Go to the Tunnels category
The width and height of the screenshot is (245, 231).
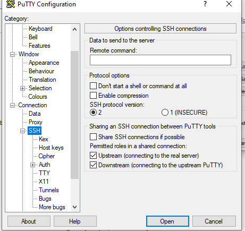coord(49,190)
